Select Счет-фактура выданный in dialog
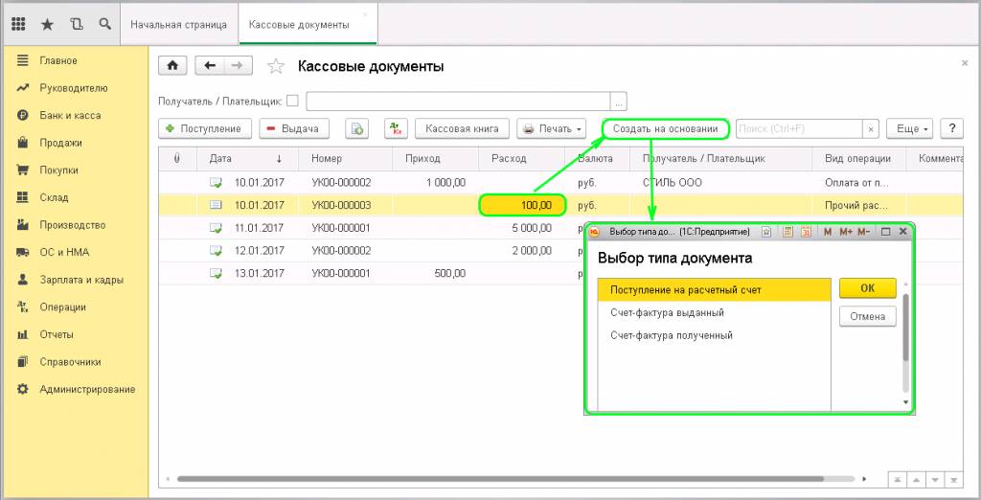The height and width of the screenshot is (500, 981). point(715,313)
